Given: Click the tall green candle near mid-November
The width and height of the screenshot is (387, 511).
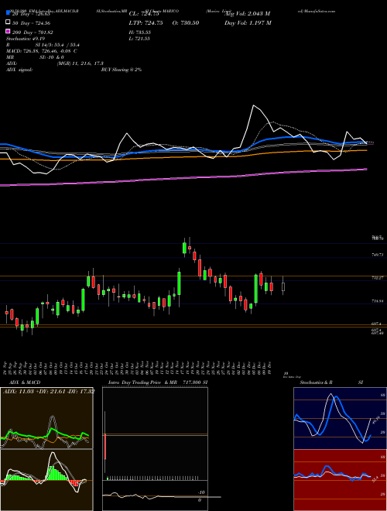Looking at the screenshot, I should point(179,284).
